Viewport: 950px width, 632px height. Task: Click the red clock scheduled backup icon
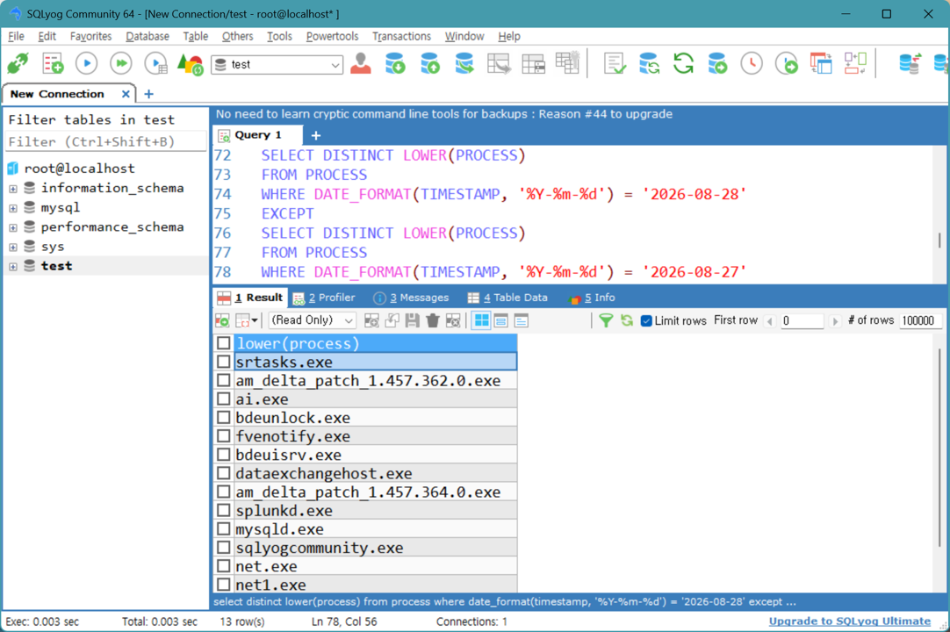752,63
